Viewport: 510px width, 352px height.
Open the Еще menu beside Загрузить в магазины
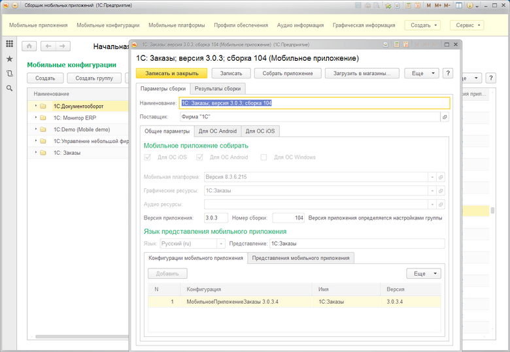[x=422, y=73]
